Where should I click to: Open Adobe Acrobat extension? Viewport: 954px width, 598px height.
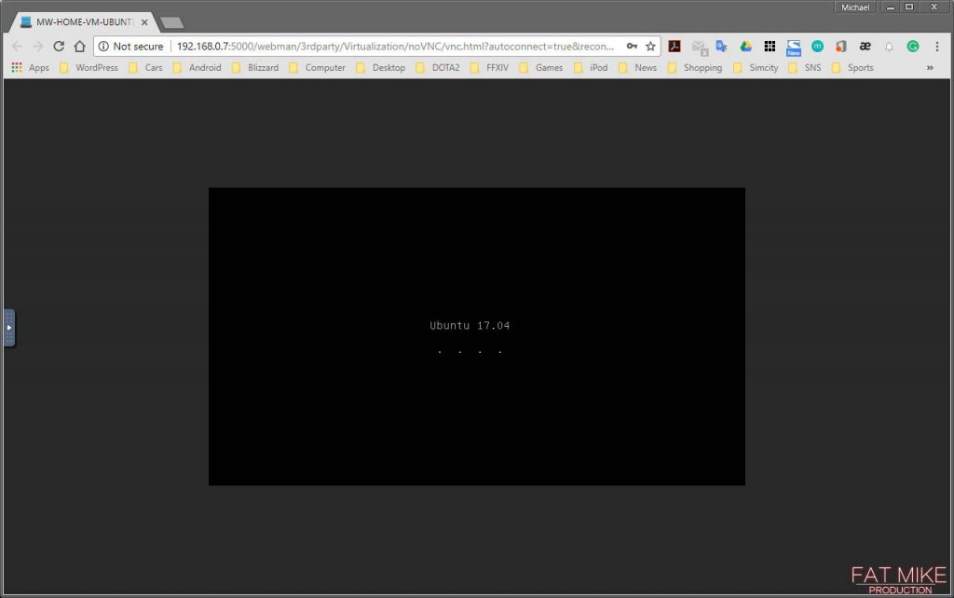(675, 47)
